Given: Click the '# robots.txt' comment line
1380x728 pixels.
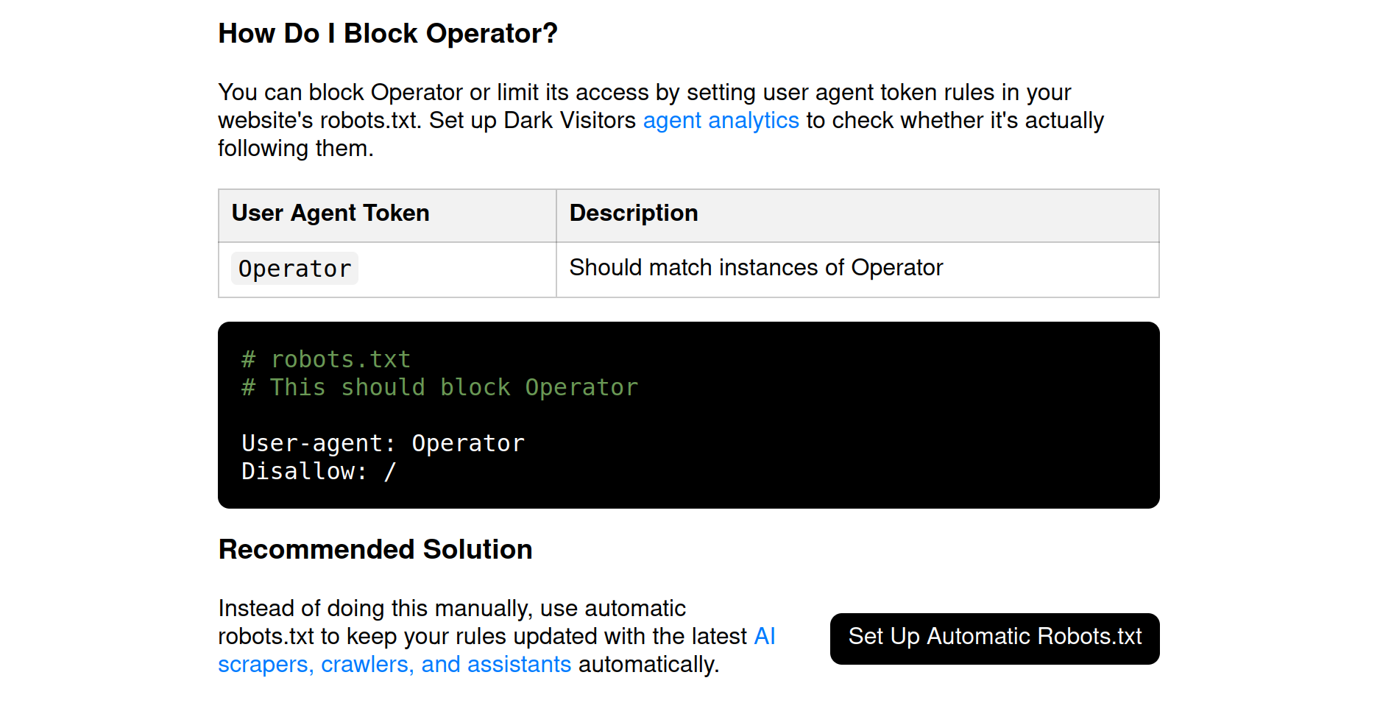Looking at the screenshot, I should (325, 360).
